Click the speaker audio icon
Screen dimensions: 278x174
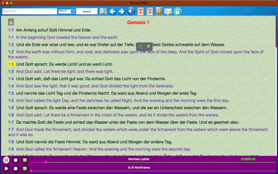point(131,11)
